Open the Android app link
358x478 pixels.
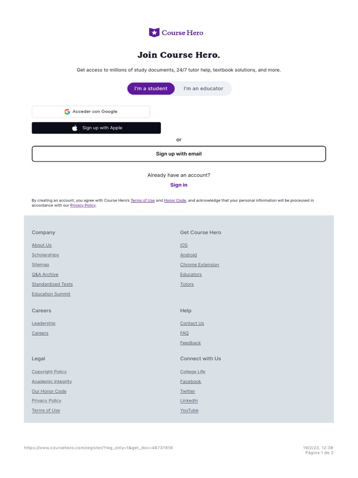[x=188, y=255]
